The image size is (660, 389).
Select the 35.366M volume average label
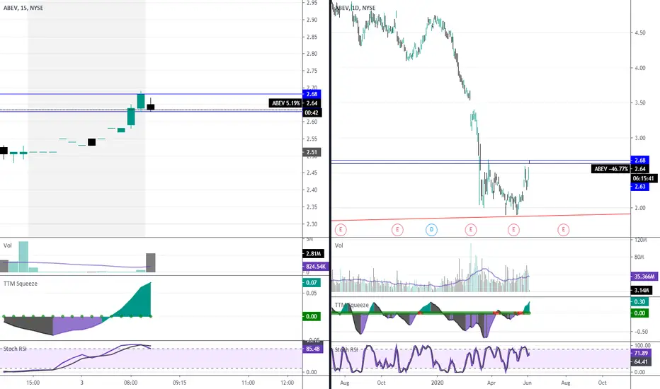[x=644, y=277]
